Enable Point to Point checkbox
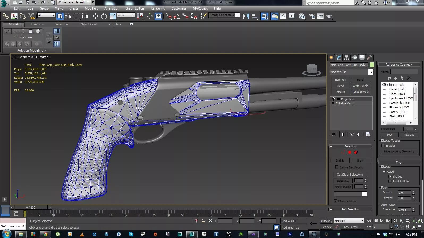 click(390, 181)
